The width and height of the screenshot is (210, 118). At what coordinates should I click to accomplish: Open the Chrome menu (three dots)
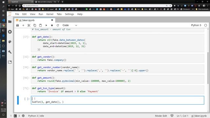[x=208, y=6]
